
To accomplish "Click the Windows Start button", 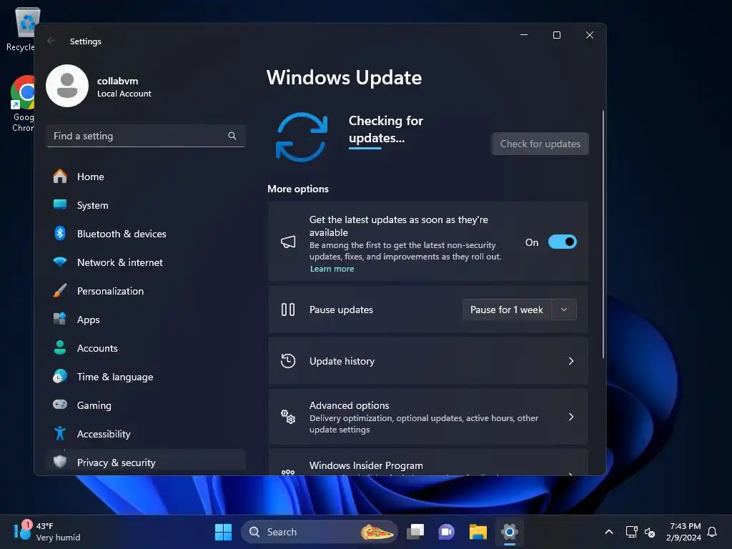I will [x=223, y=532].
